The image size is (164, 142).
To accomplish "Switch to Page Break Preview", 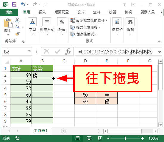I will click(100, 138).
